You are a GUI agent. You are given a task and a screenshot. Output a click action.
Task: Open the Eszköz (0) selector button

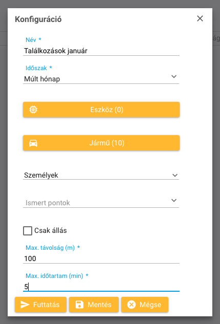coord(101,110)
